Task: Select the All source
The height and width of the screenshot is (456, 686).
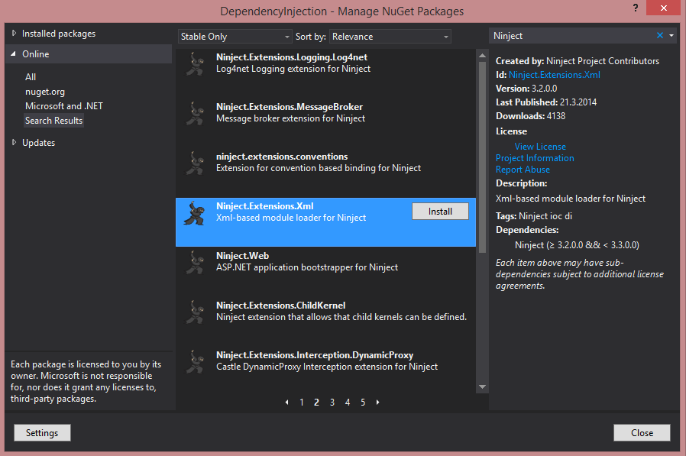Action: point(31,77)
